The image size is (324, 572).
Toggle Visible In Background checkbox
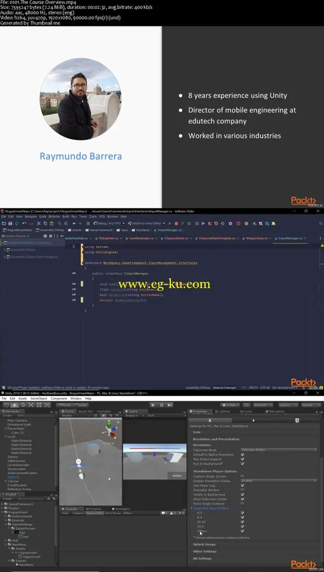(x=242, y=494)
